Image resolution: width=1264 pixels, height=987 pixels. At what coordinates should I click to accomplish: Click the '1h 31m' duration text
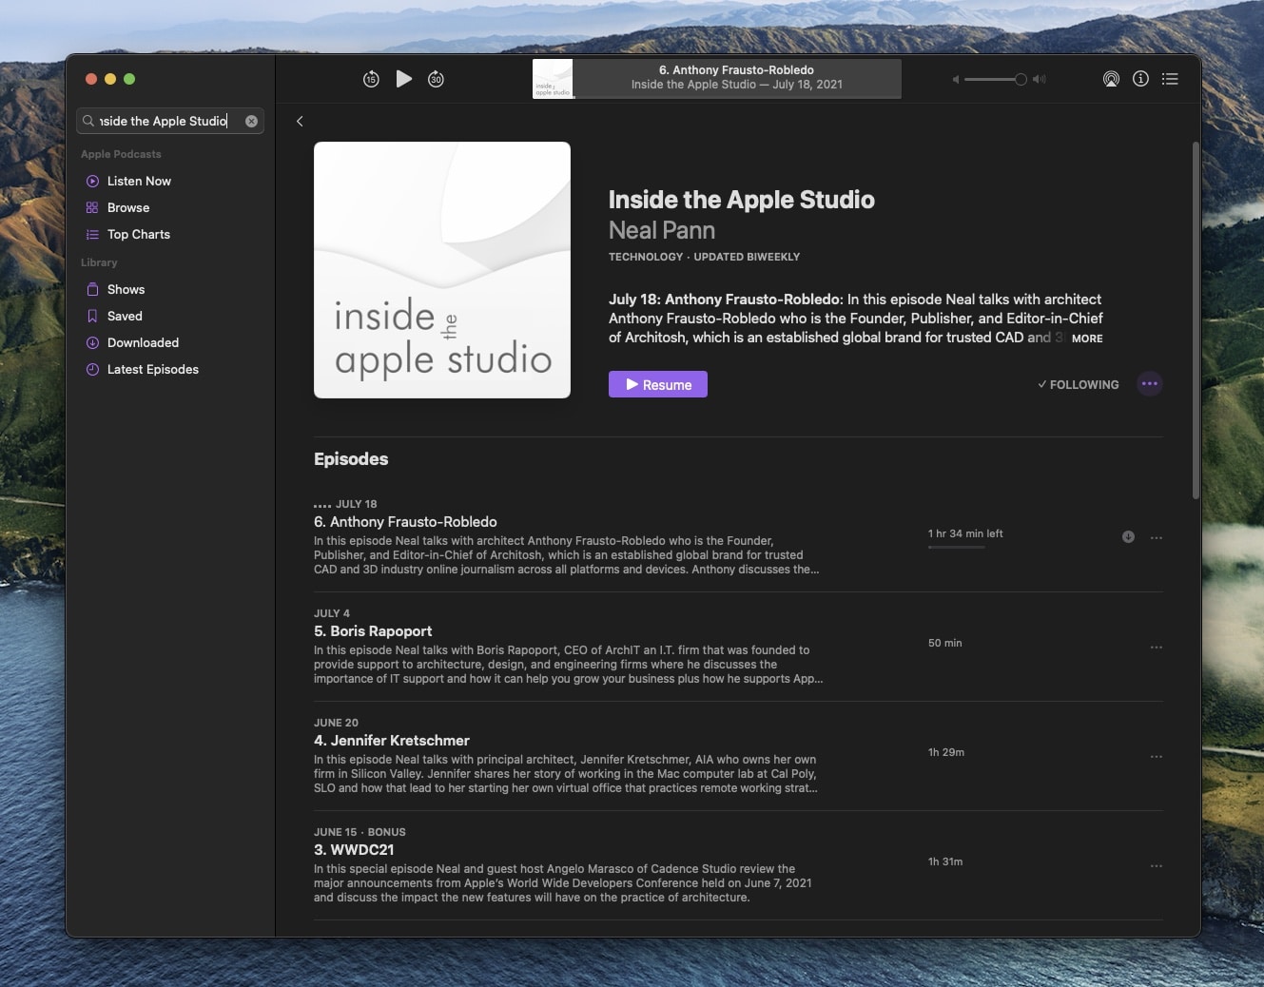coord(945,861)
